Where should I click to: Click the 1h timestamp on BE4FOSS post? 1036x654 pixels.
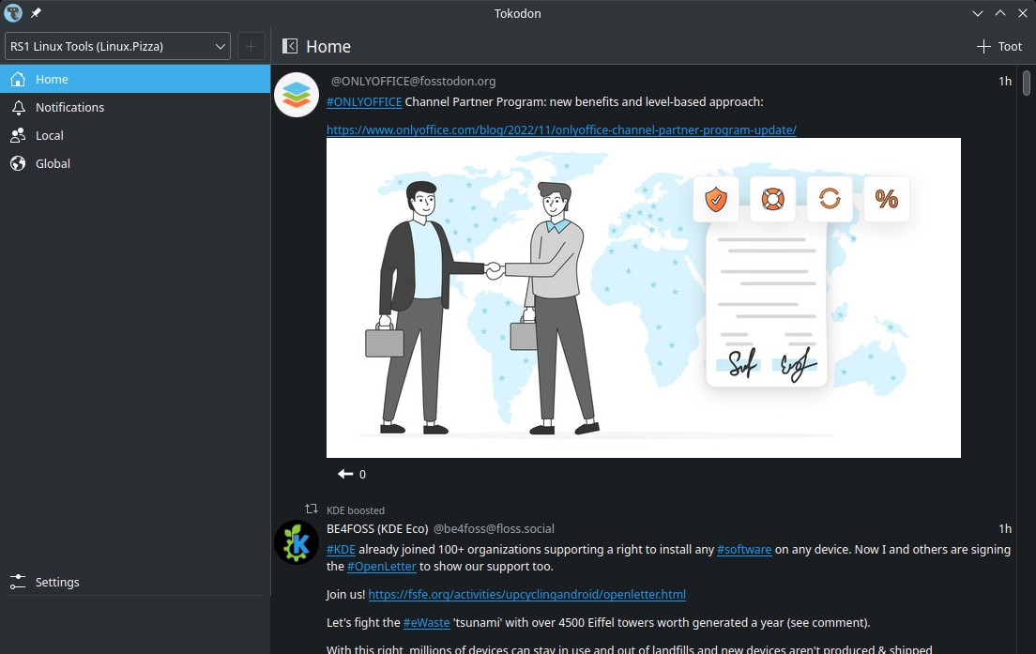(1005, 528)
